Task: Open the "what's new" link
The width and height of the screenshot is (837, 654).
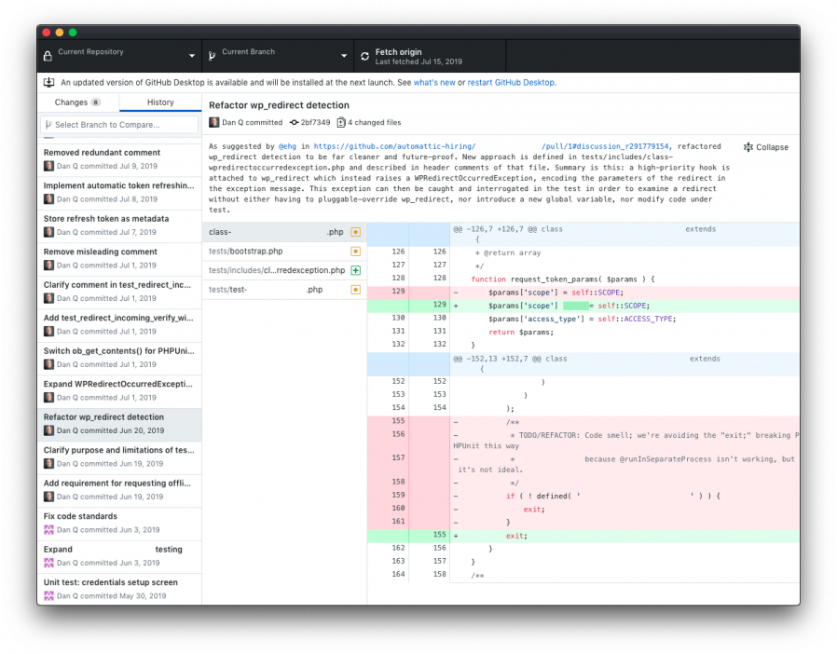Action: [x=434, y=83]
